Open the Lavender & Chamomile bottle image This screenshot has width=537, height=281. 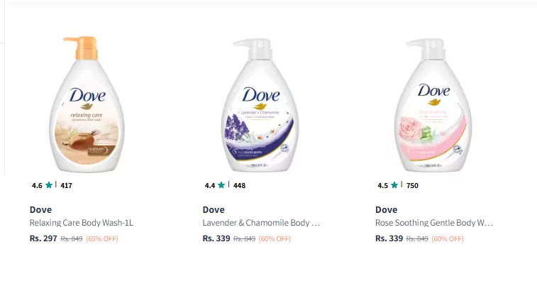pos(260,105)
